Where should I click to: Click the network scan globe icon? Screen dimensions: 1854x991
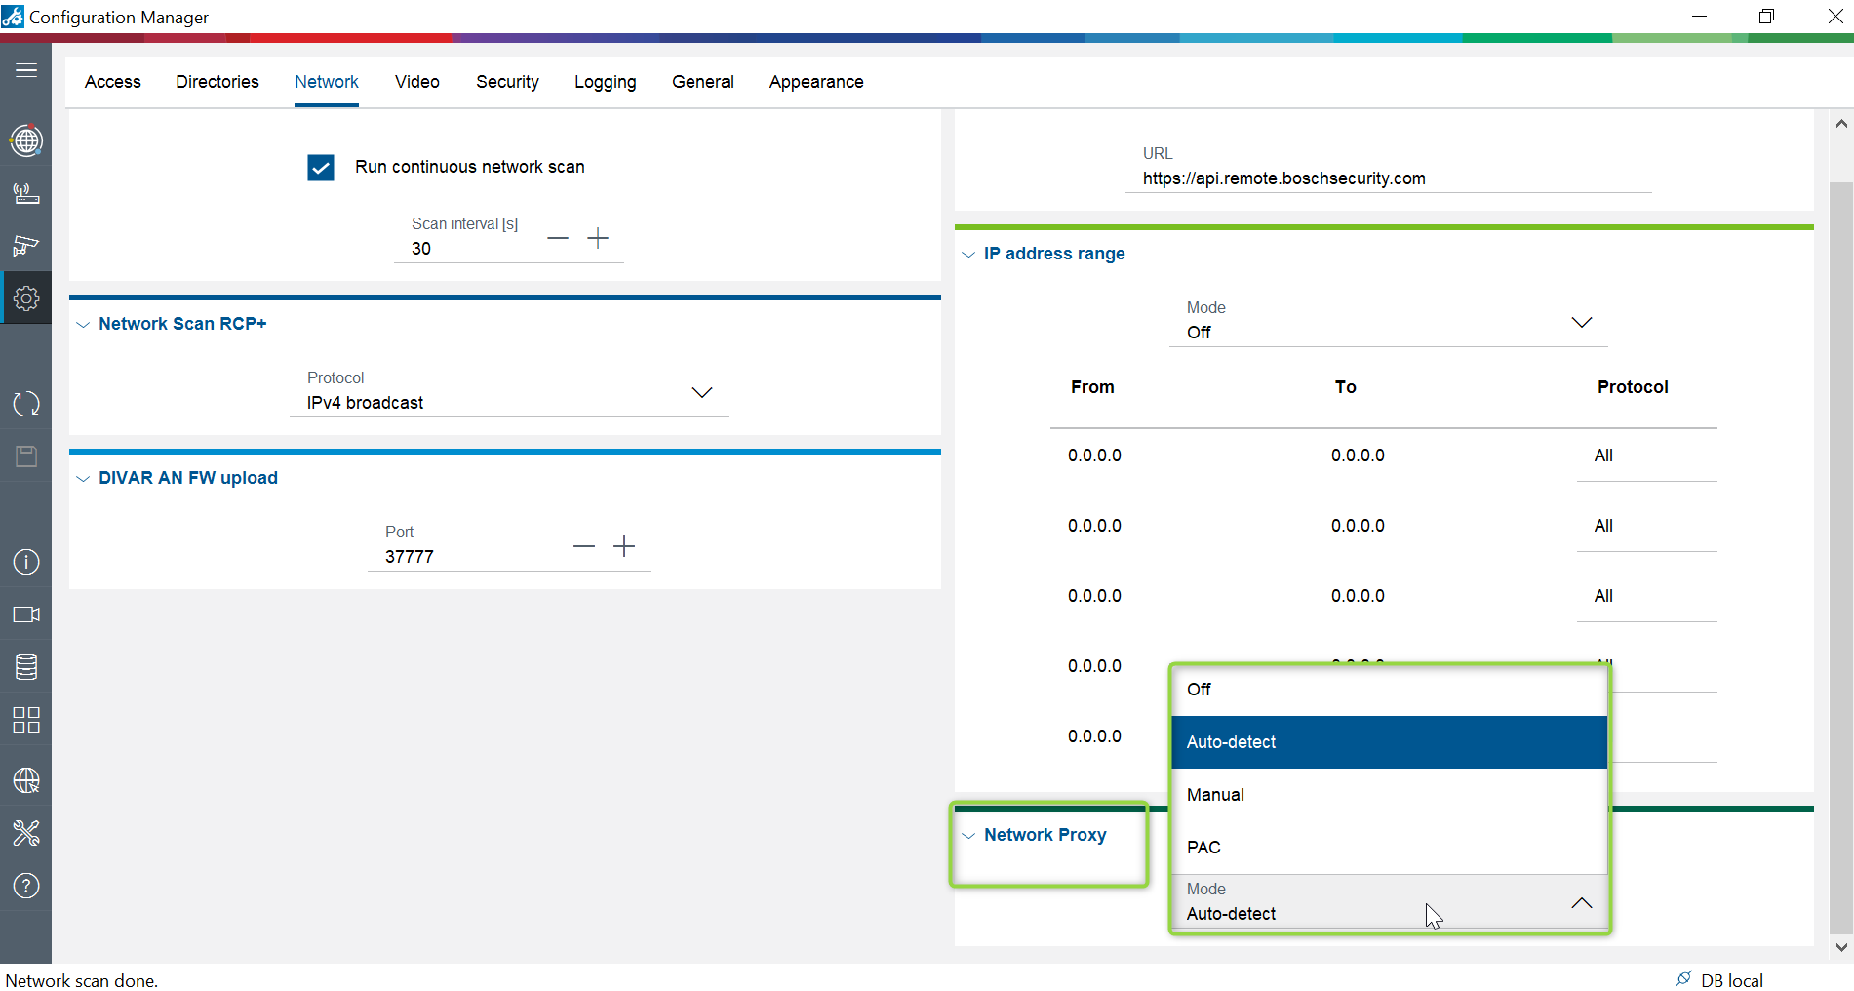[x=26, y=140]
